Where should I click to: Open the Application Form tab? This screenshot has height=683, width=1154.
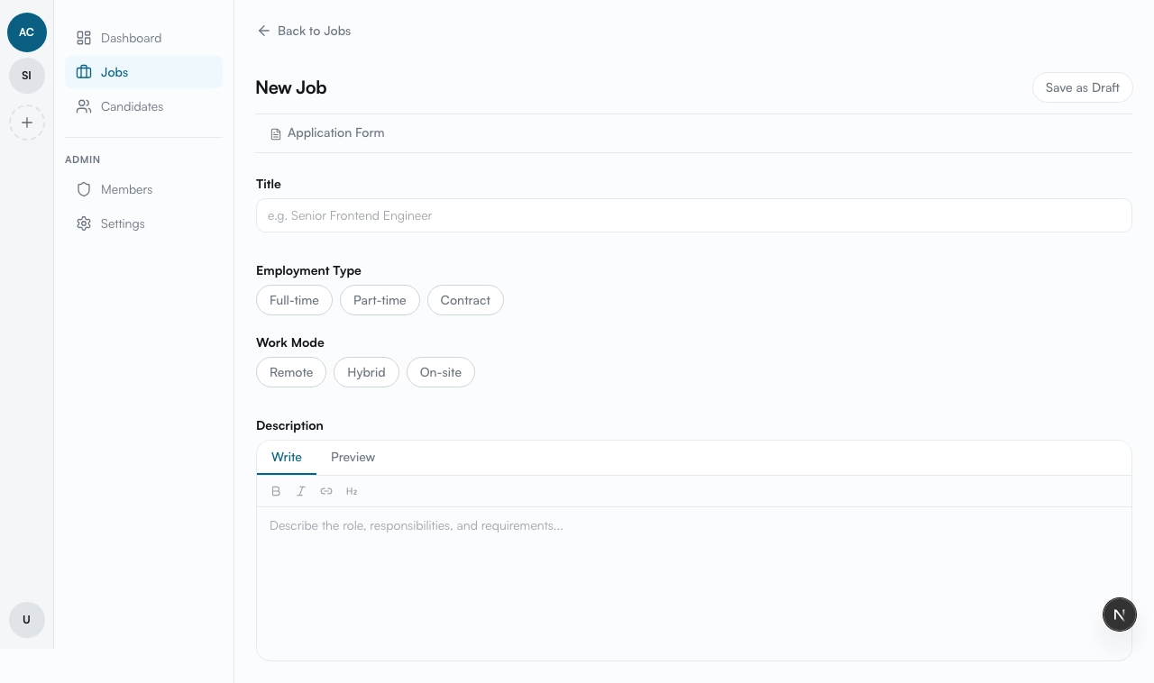tap(327, 133)
